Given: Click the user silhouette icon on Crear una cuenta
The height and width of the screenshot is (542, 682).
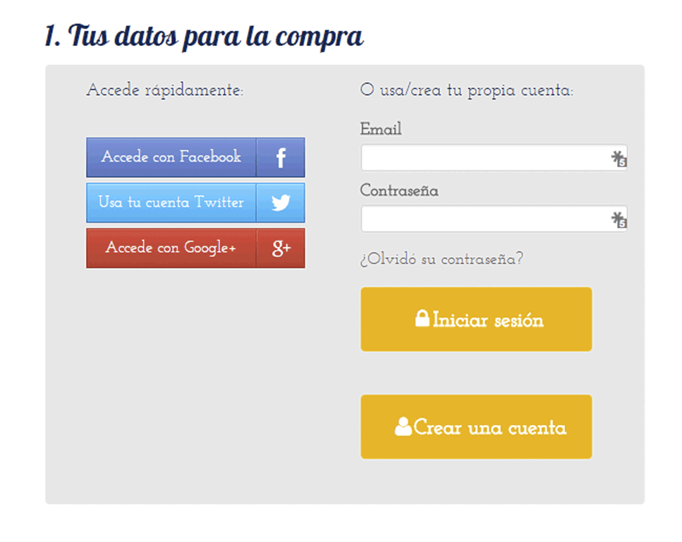Looking at the screenshot, I should pyautogui.click(x=403, y=427).
